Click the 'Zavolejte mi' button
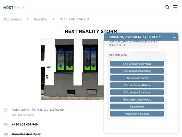182x137 pixels. (137, 107)
